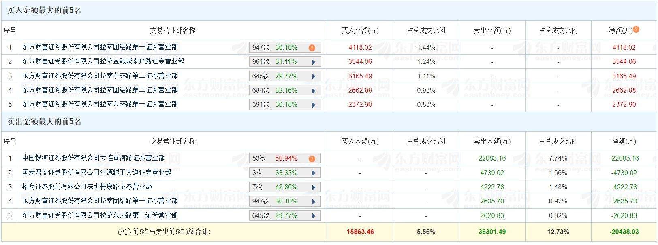Expand the 684次 32.16% arrow

point(314,91)
